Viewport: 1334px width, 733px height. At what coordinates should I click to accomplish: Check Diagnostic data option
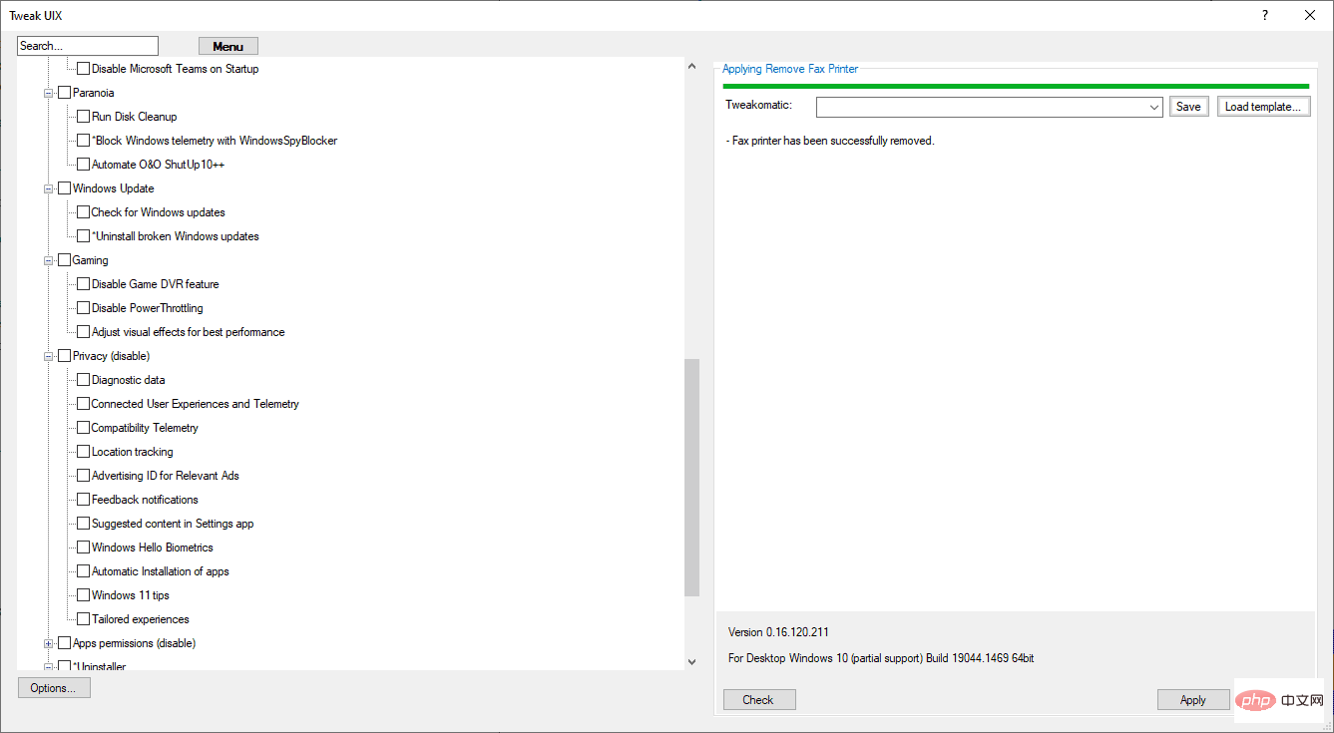point(84,380)
